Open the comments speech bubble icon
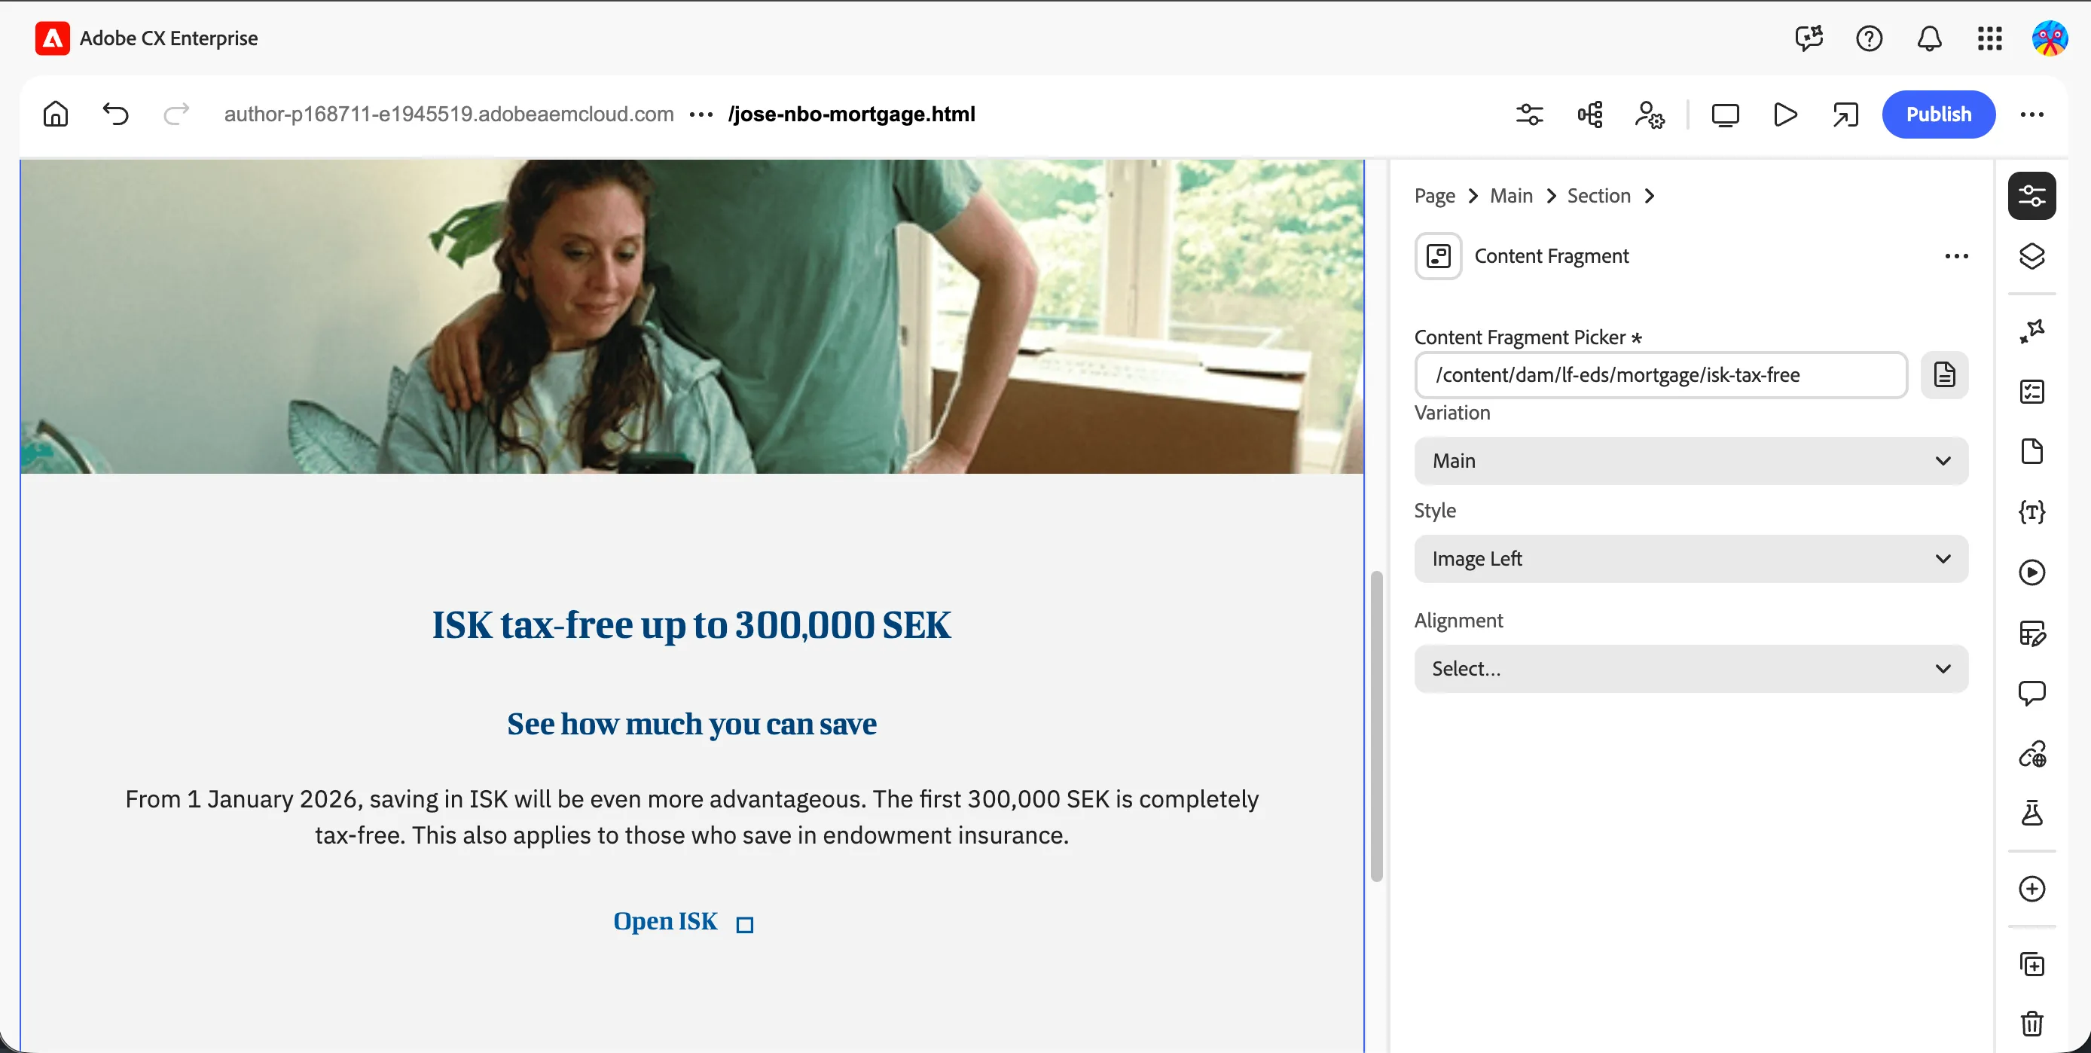The width and height of the screenshot is (2091, 1053). tap(2031, 692)
